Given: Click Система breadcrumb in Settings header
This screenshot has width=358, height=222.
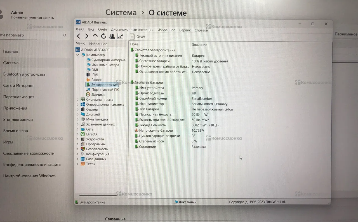Looking at the screenshot, I should 121,13.
